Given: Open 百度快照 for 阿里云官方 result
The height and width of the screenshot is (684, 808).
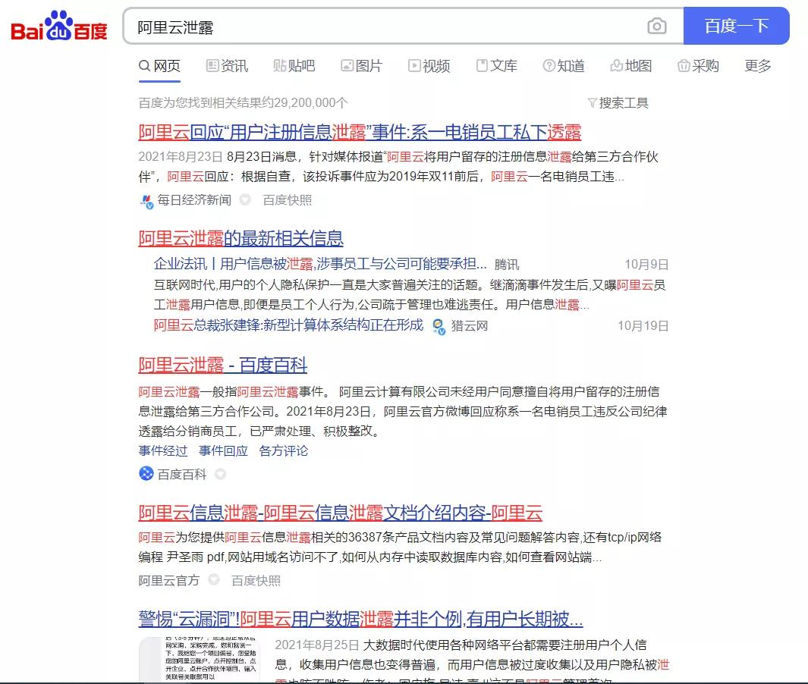Looking at the screenshot, I should (x=256, y=580).
